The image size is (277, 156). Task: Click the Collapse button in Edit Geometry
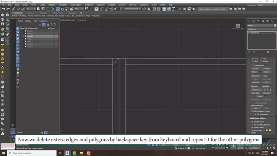point(267,68)
